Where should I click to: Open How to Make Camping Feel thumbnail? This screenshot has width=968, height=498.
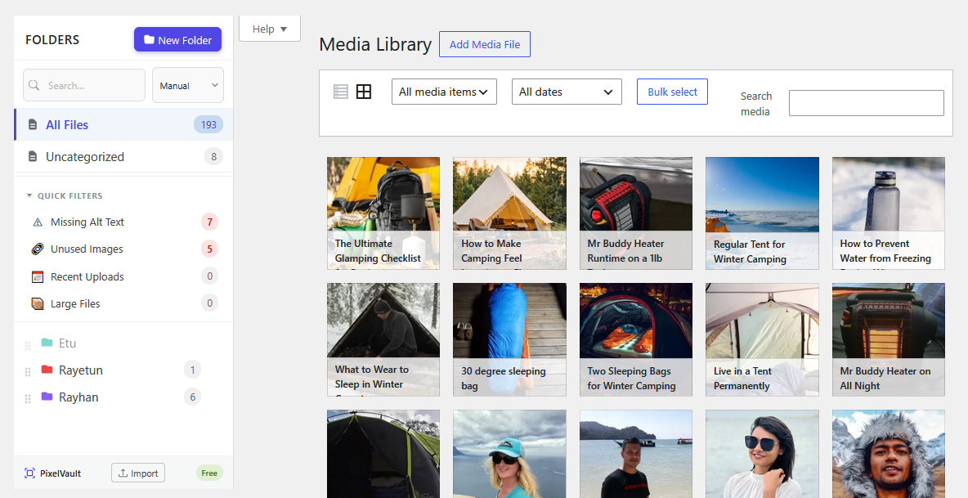[x=509, y=213]
